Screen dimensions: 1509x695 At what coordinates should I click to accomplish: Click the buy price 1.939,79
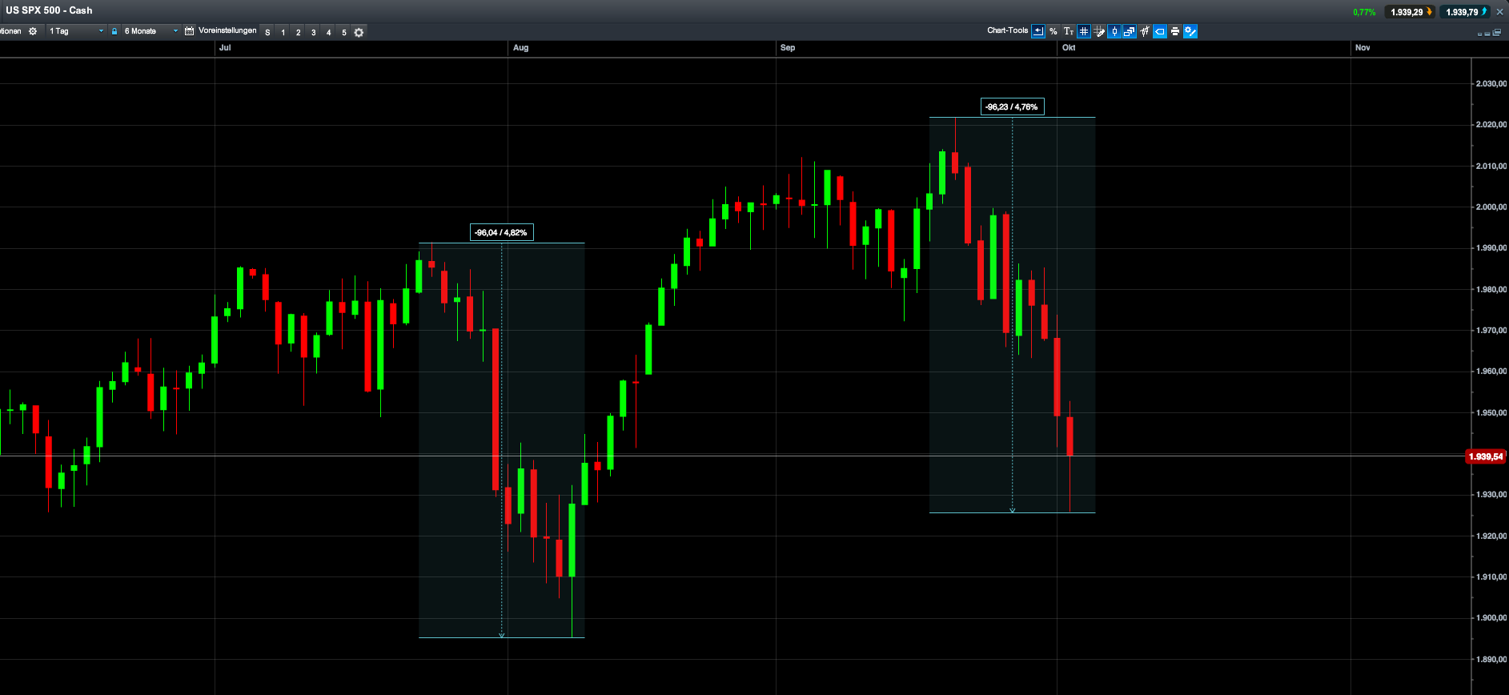coord(1466,12)
